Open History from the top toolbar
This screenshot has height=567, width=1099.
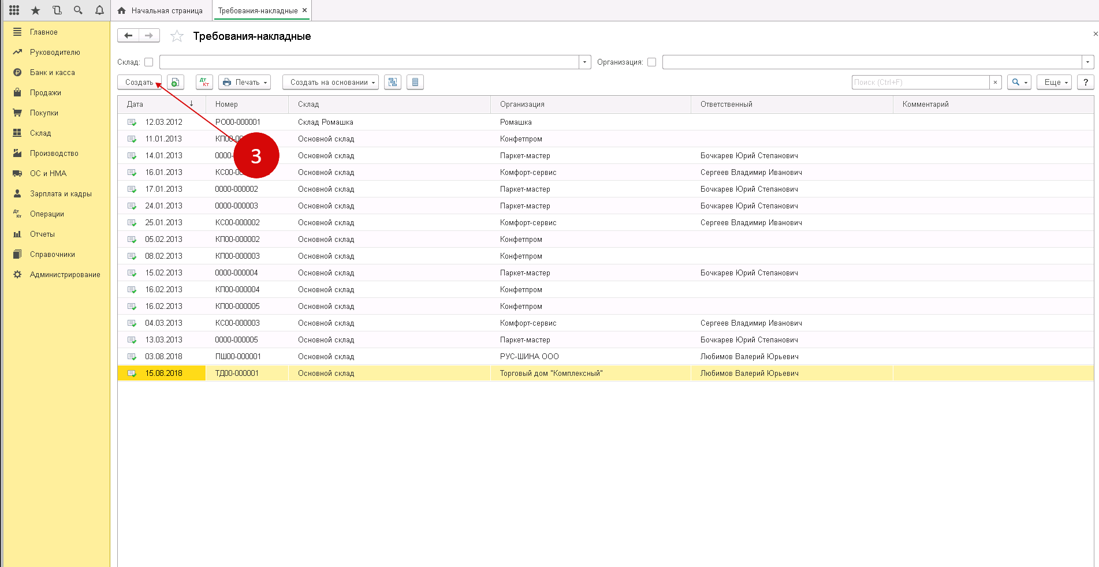[57, 10]
